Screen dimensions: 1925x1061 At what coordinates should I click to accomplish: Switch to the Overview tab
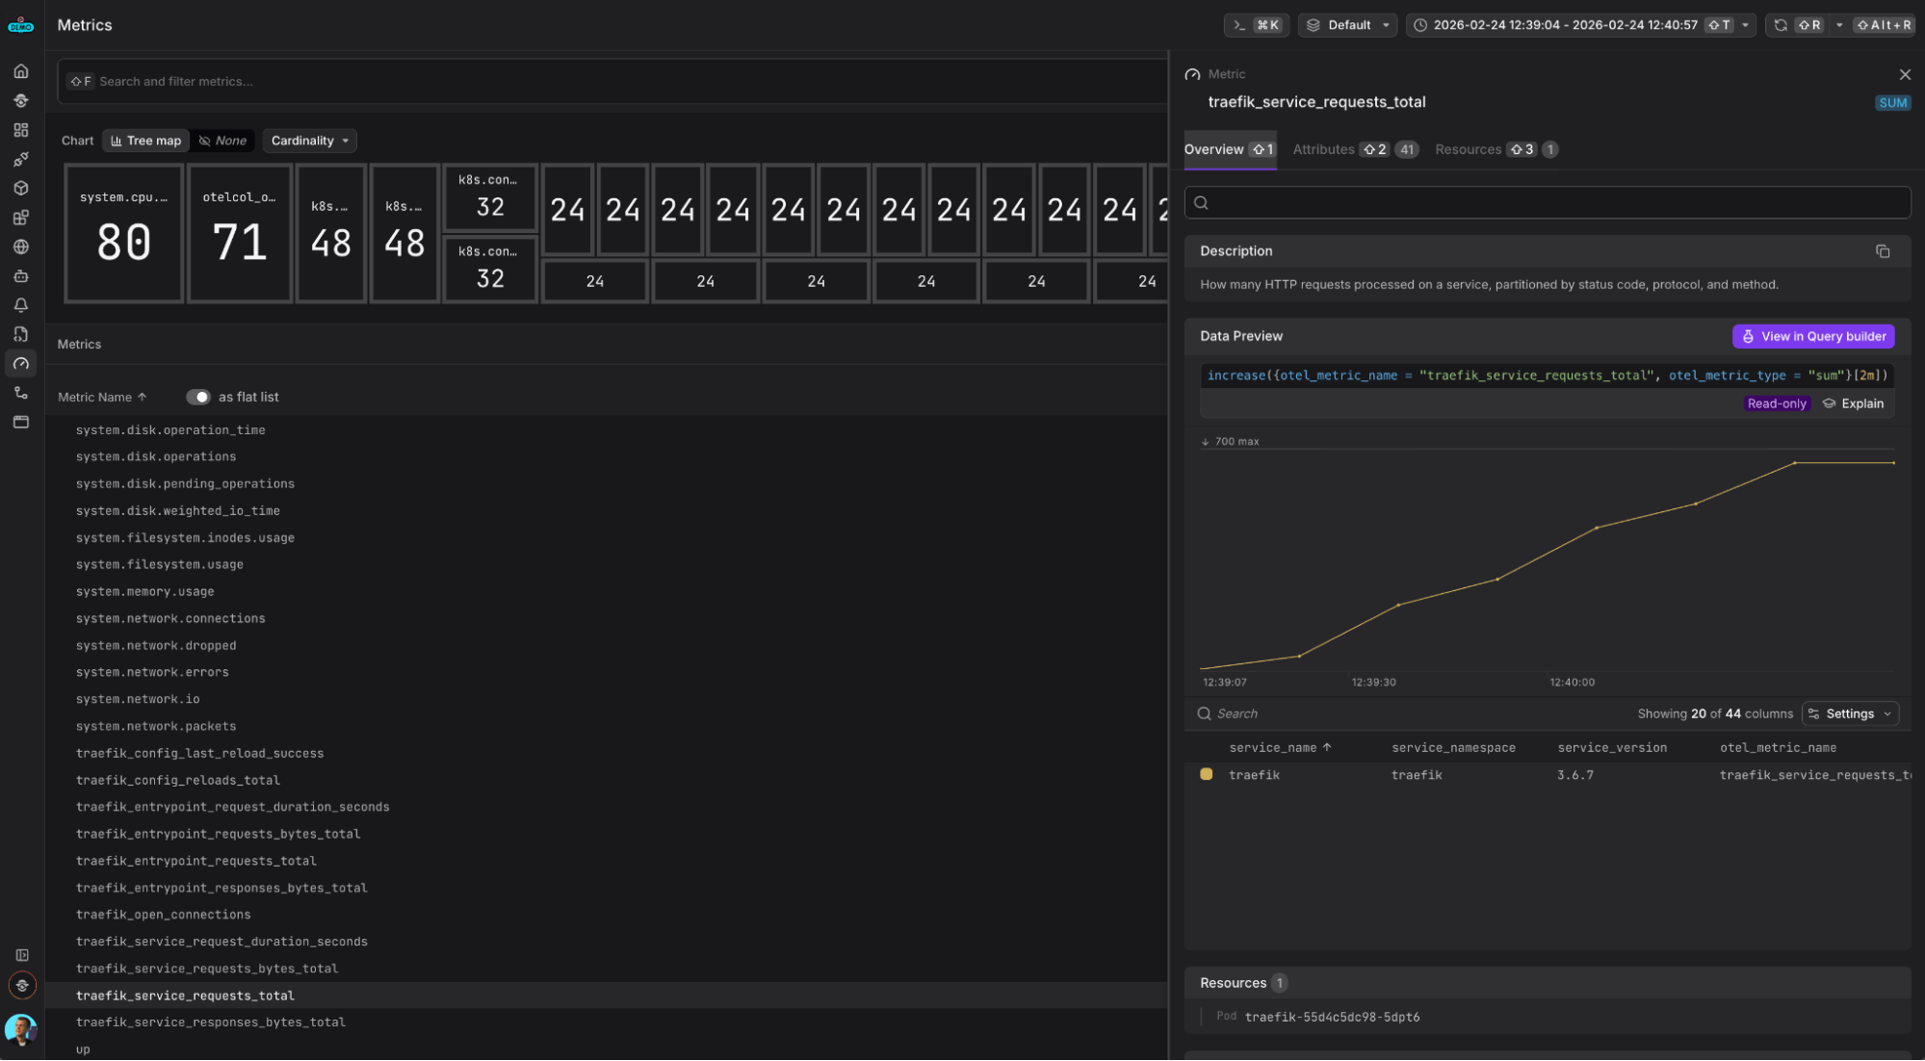(1230, 149)
